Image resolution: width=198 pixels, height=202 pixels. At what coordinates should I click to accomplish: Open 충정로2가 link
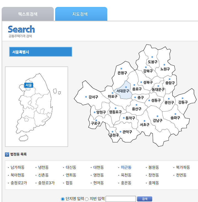pos(19,183)
